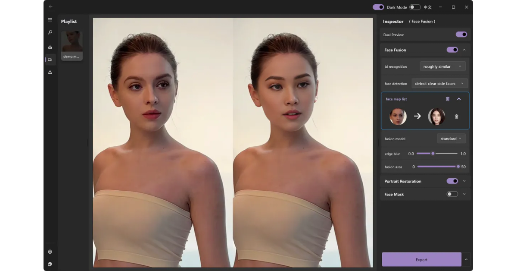Toggle the 中文 language switch
The image size is (517, 271).
pos(415,7)
